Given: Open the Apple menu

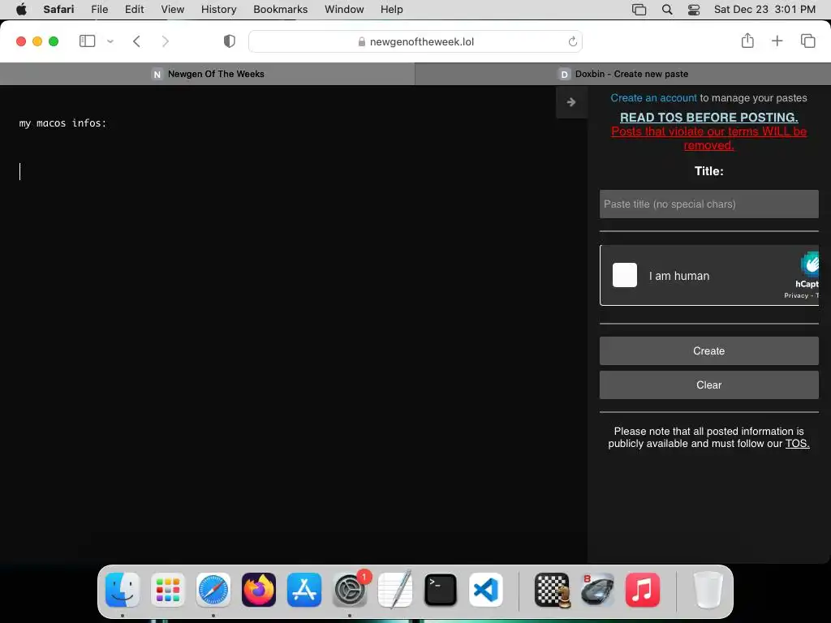Looking at the screenshot, I should (x=21, y=10).
